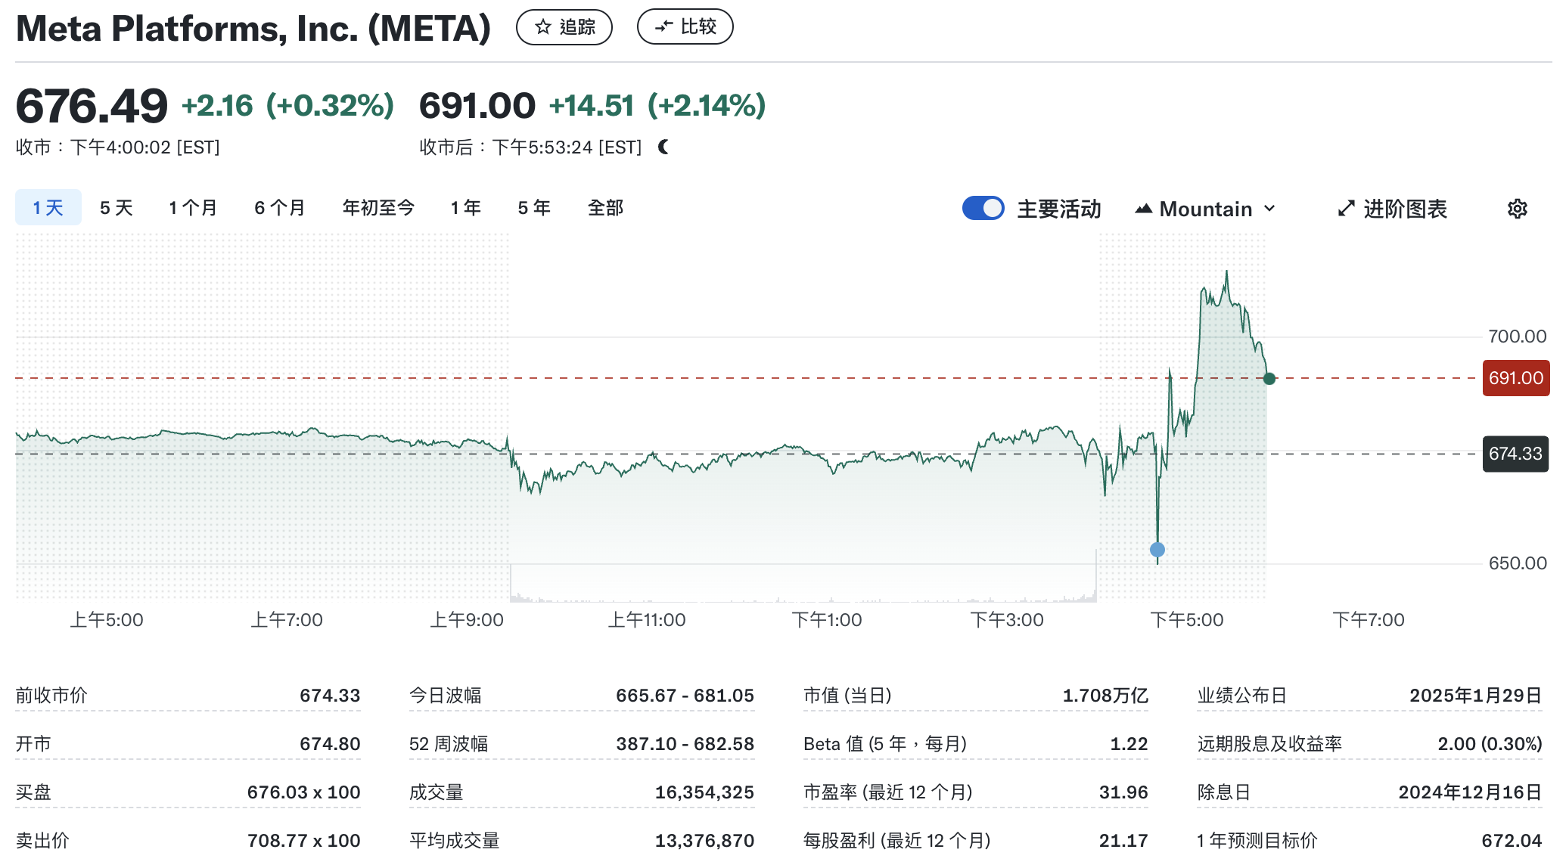
Task: Click the blue event marker on chart
Action: tap(1157, 550)
